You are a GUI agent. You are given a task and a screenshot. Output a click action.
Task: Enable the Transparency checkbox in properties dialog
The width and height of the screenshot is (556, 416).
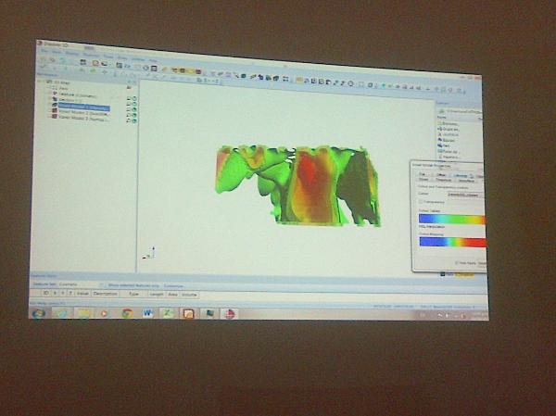422,202
